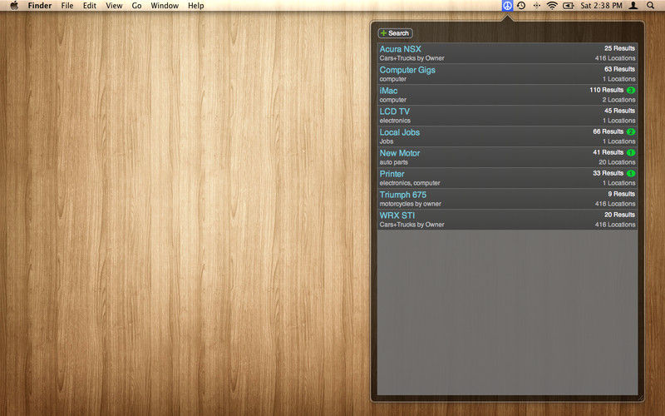Open the Go menu
The image size is (665, 416).
tap(136, 6)
